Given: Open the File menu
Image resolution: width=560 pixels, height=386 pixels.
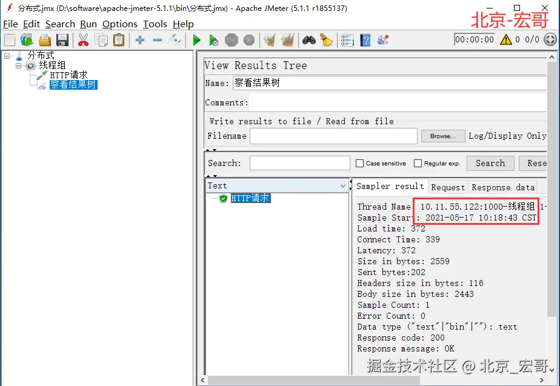Looking at the screenshot, I should (10, 24).
